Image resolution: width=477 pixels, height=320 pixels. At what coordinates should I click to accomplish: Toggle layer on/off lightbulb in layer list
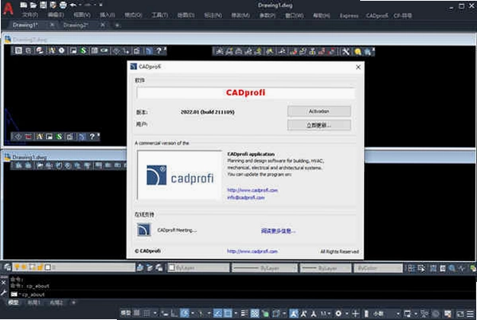point(17,267)
